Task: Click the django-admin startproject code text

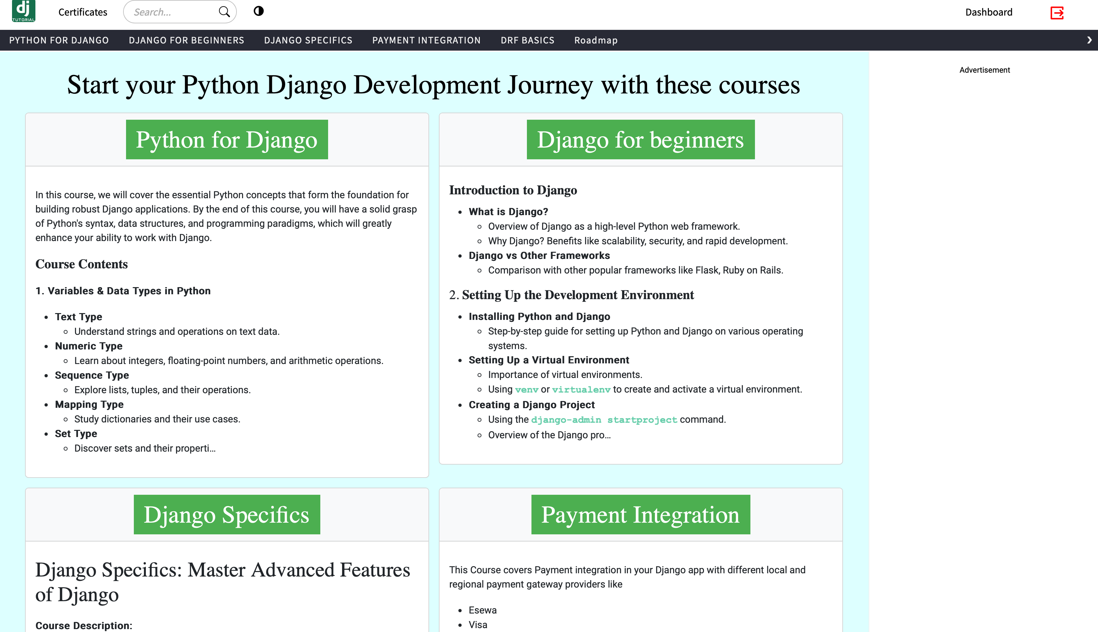Action: 604,420
